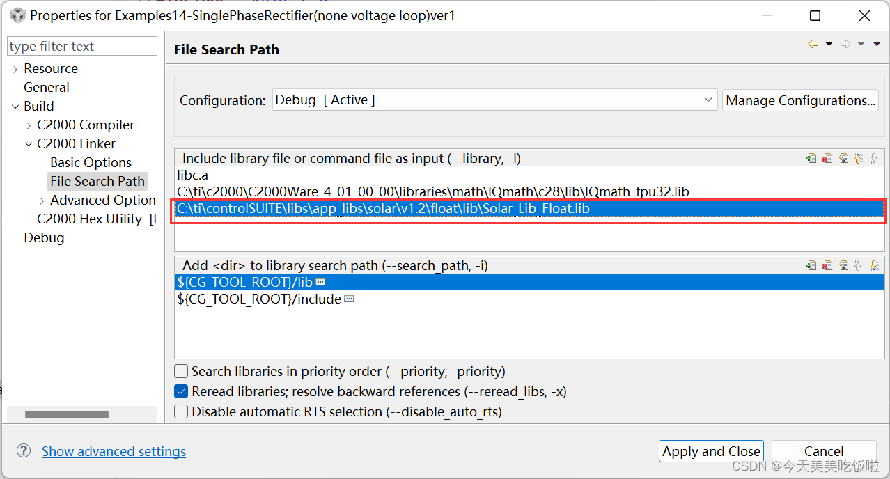Enable Search libraries in priority order checkbox

tap(181, 371)
